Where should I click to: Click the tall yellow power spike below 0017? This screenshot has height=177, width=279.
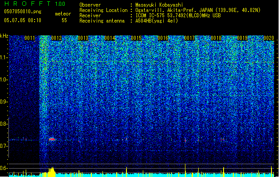(x=185, y=170)
